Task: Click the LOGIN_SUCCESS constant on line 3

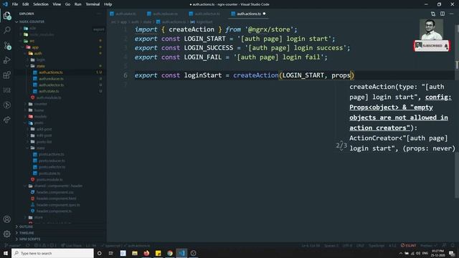Action: click(x=209, y=48)
